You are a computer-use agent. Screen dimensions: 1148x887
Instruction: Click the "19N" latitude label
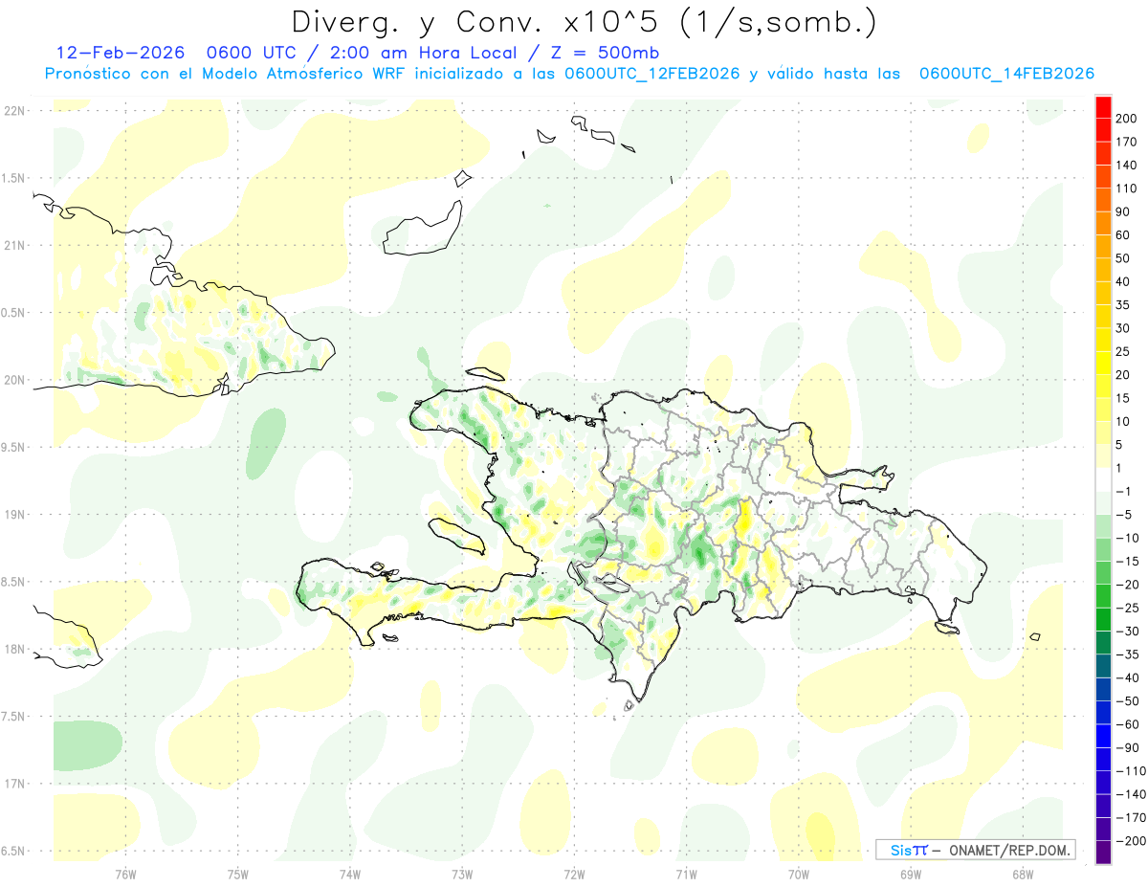pos(14,514)
